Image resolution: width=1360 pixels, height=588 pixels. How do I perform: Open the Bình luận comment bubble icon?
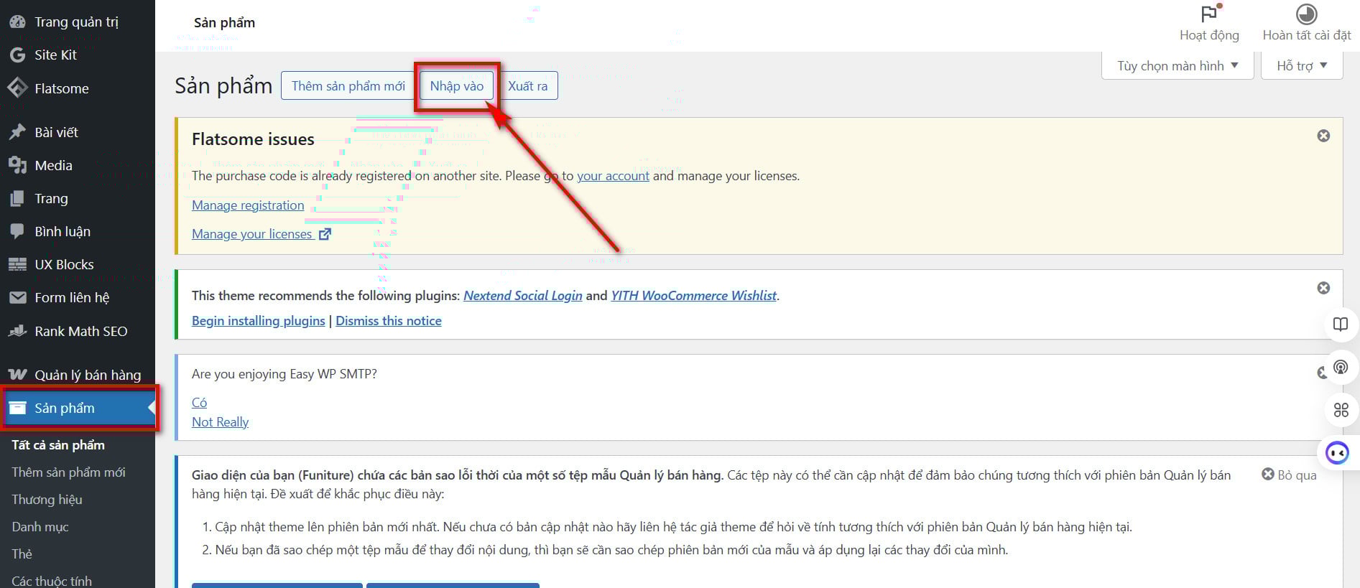[x=17, y=231]
